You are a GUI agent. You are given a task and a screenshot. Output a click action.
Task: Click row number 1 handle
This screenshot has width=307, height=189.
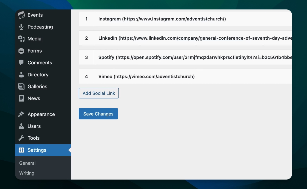point(86,19)
